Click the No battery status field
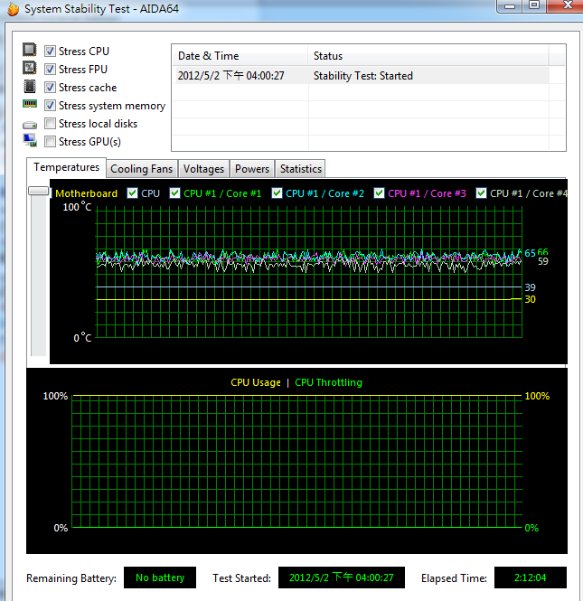The height and width of the screenshot is (601, 583). 160,578
